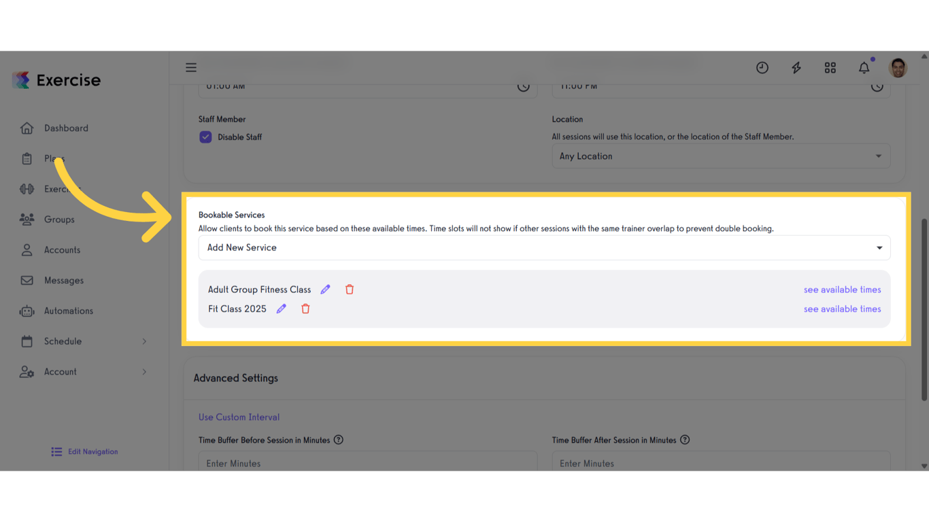Click the clock history icon in the header
Screen dimensions: 929x522
coord(762,67)
